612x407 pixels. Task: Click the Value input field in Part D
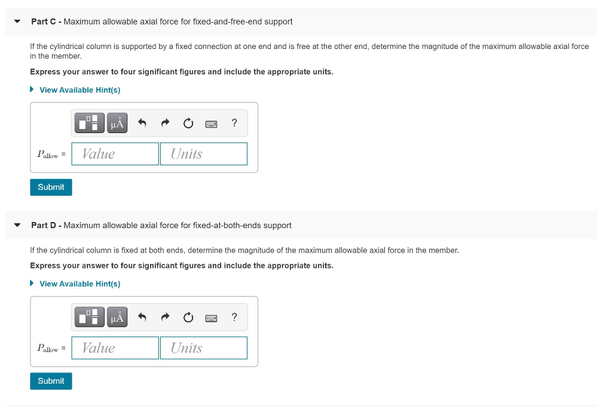coord(115,348)
